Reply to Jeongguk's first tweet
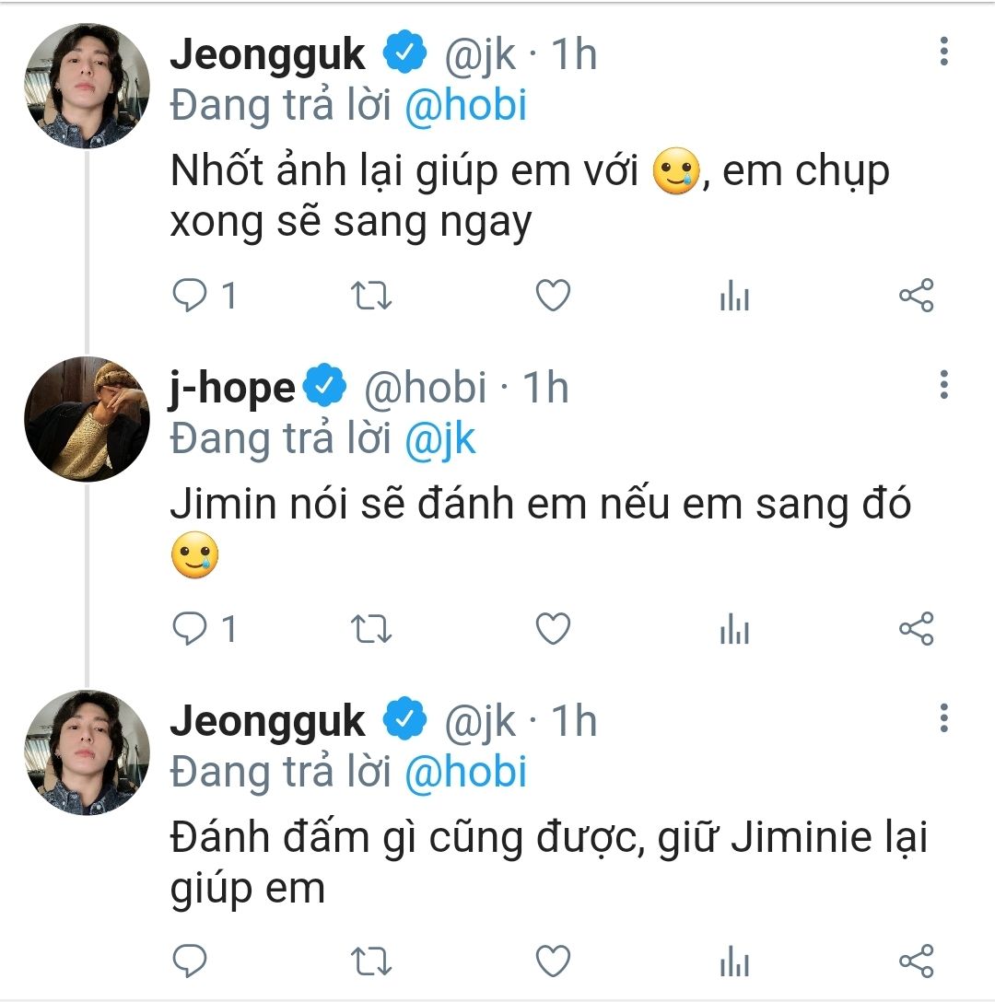Screen dimensions: 995x1002 tap(190, 297)
